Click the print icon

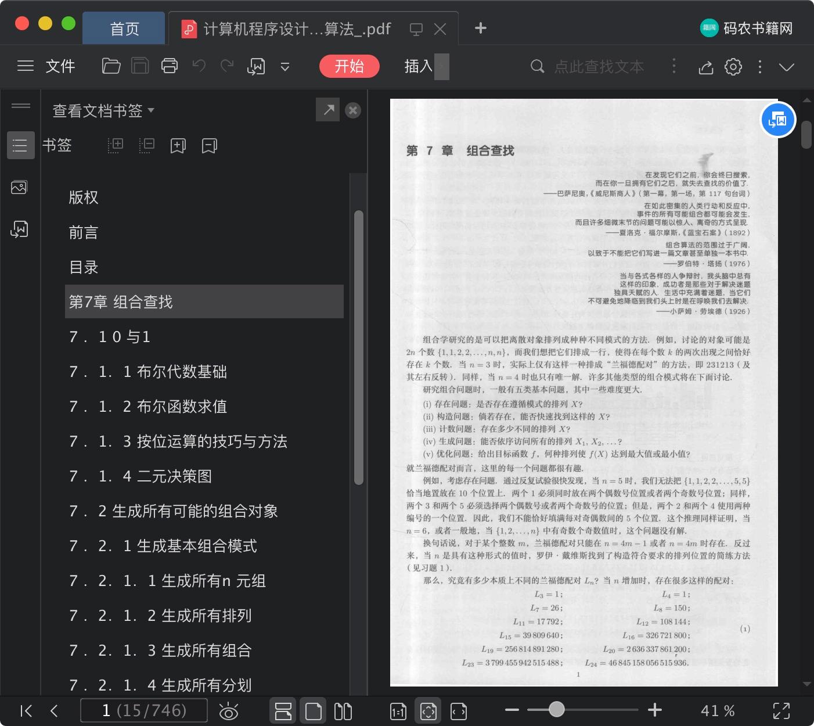coord(170,66)
